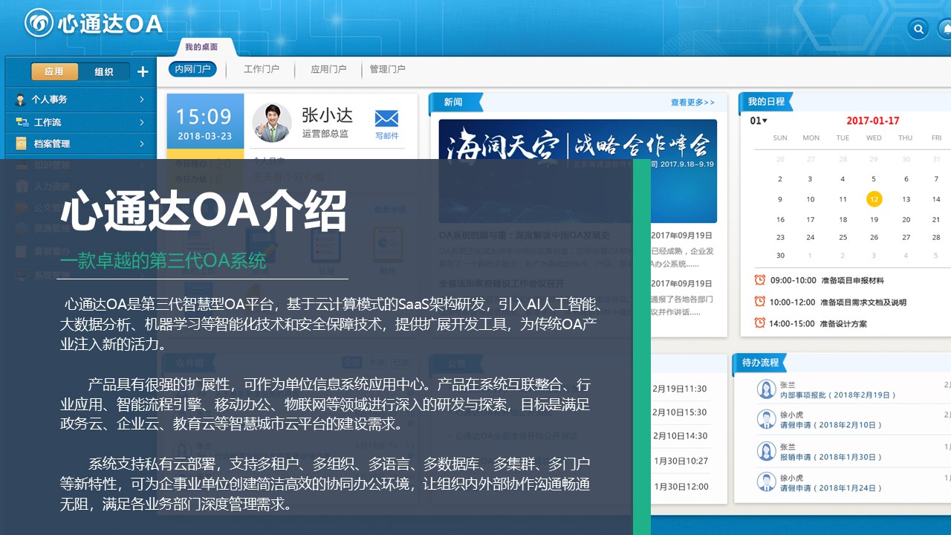951x535 pixels.
Task: Click the 心通达OA swirl logo
Action: [39, 22]
